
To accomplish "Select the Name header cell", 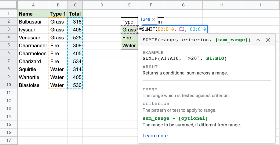I will [x=33, y=14].
